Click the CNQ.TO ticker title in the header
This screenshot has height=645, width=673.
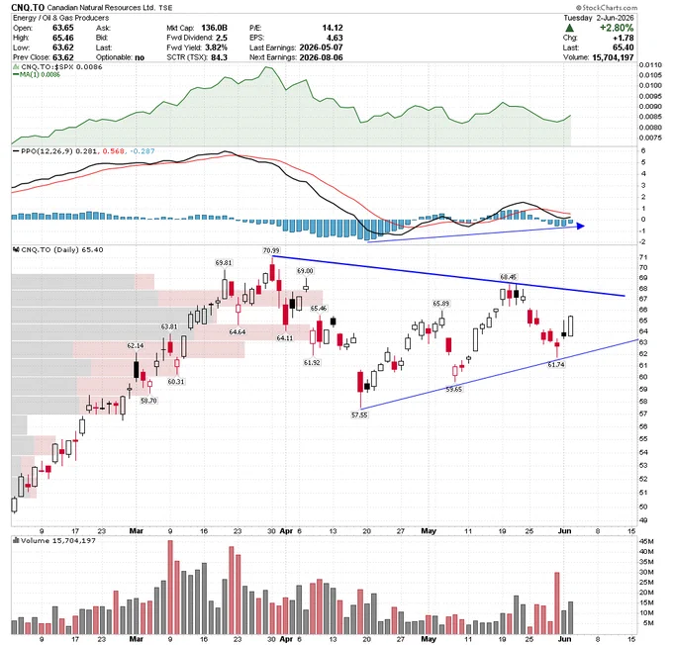point(28,7)
